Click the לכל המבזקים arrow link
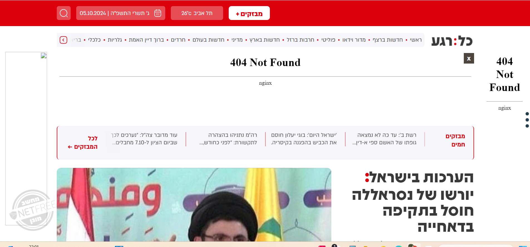Viewport: 530px width, 247px height. point(83,143)
